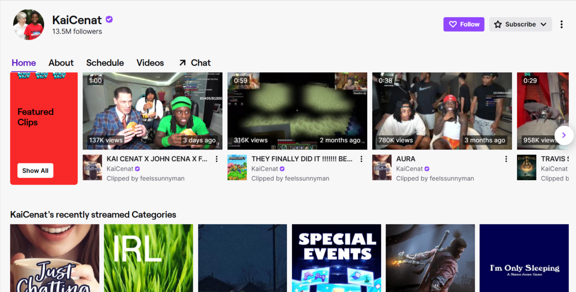
Task: Open options menu on the AURA clip
Action: coord(506,159)
